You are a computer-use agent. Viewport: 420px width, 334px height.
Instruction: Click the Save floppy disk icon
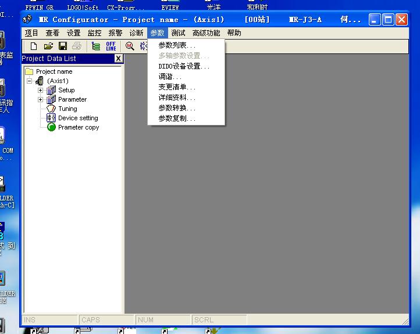(x=62, y=46)
